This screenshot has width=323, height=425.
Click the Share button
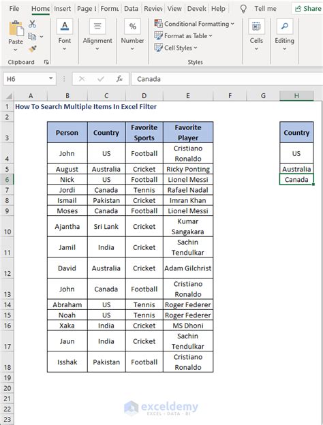[x=308, y=9]
